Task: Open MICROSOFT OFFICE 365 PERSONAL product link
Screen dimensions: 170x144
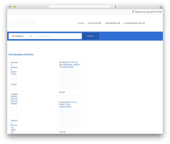Action: (x=69, y=65)
